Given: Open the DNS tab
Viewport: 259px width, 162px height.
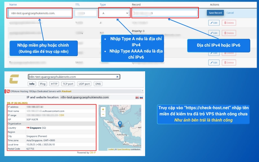Looking at the screenshot, I should click(x=98, y=84).
